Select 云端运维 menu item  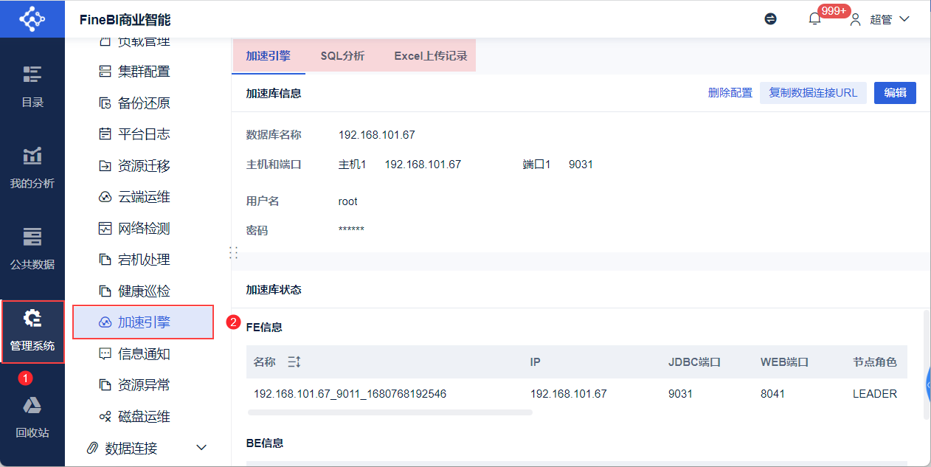[143, 197]
